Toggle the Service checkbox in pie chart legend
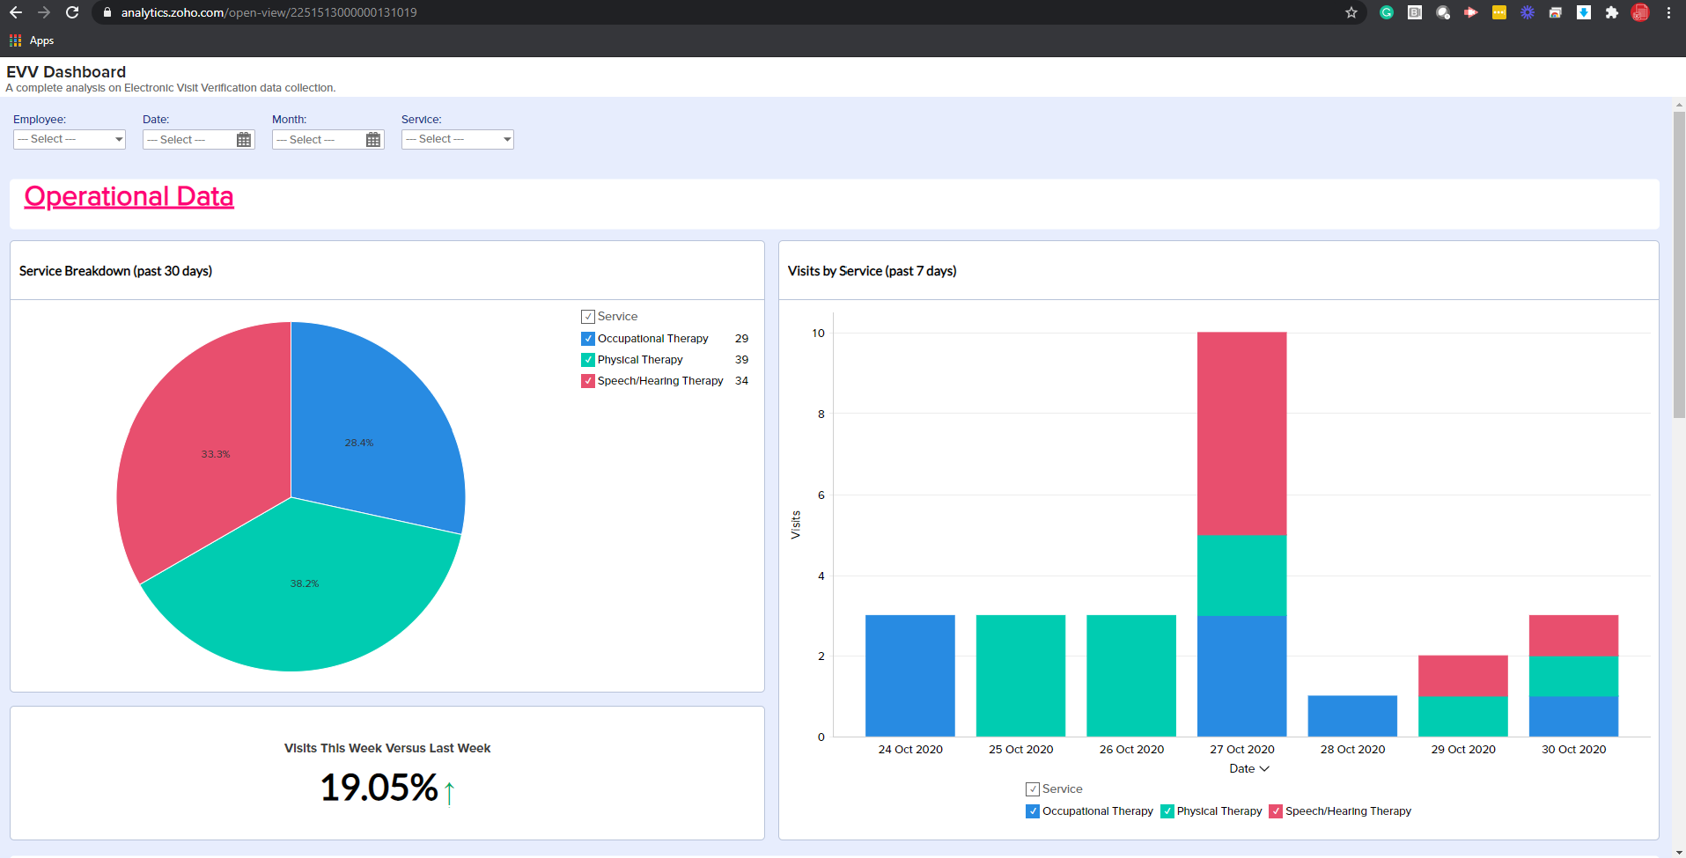Viewport: 1686px width, 858px height. [588, 317]
